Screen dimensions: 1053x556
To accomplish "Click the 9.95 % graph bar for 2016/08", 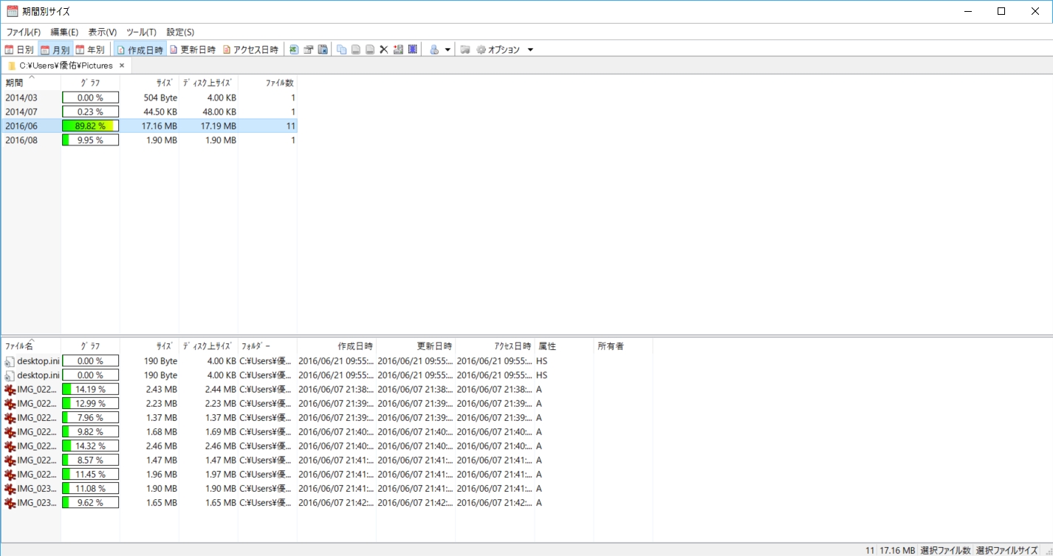I will pyautogui.click(x=90, y=140).
